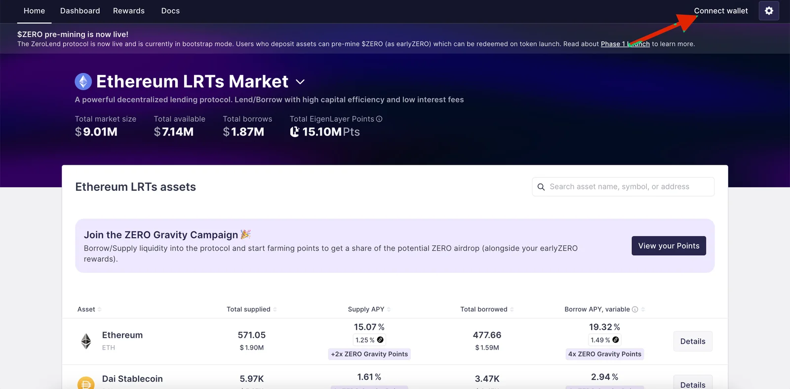
Task: Click the View your Points button
Action: point(669,246)
